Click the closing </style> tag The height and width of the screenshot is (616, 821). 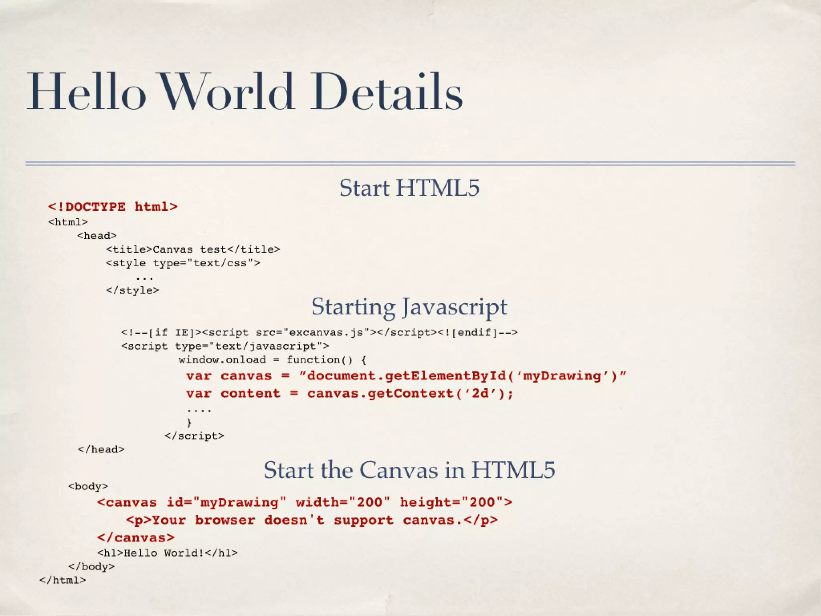(x=132, y=290)
